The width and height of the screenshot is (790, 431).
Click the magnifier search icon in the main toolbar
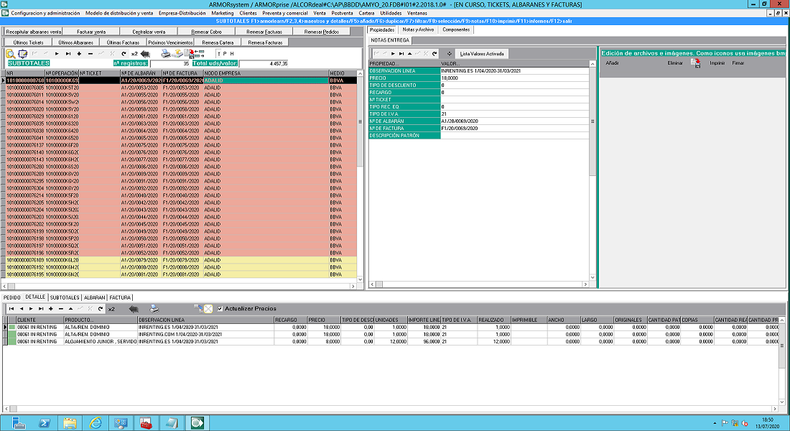pyautogui.click(x=10, y=54)
